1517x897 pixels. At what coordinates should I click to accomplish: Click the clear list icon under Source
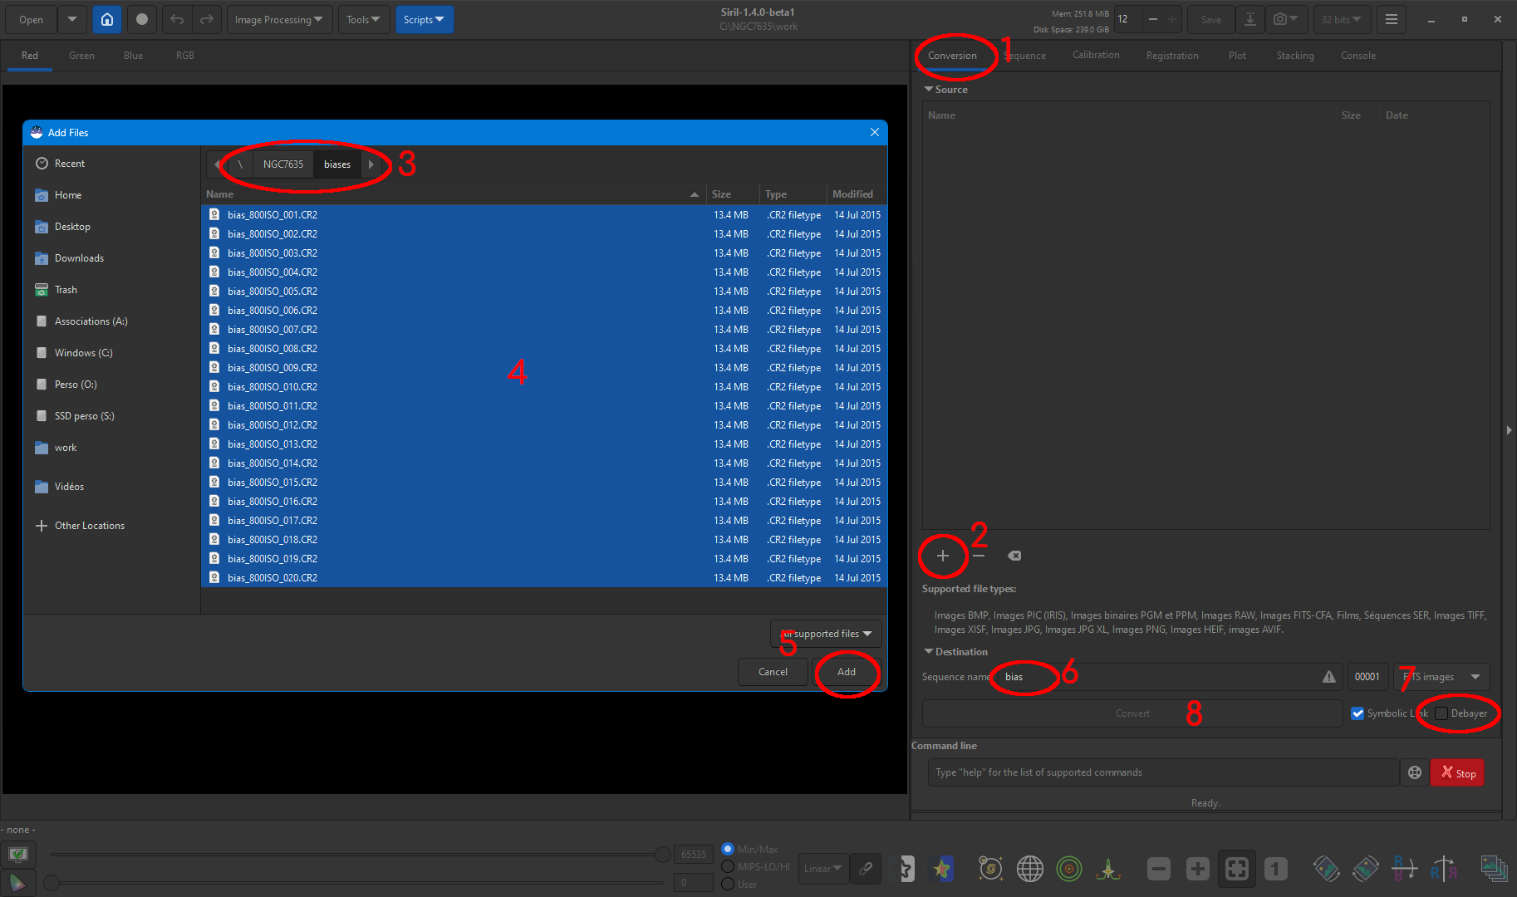tap(1014, 556)
